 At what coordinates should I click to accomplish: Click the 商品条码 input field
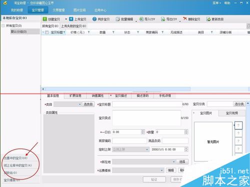[x=175, y=141]
